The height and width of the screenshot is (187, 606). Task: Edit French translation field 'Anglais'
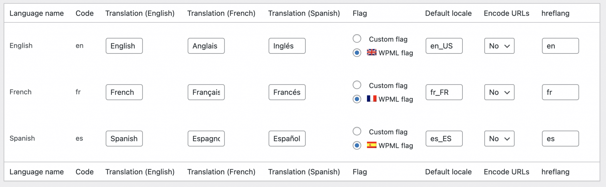tap(206, 46)
